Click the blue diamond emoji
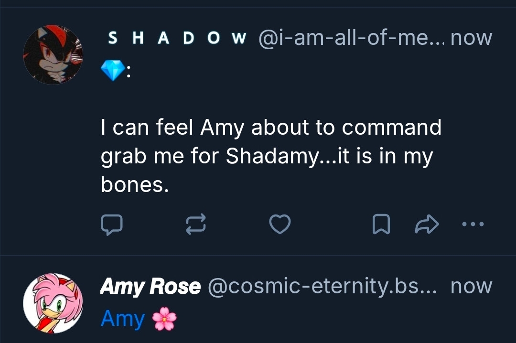Image resolution: width=516 pixels, height=343 pixels. pos(111,72)
